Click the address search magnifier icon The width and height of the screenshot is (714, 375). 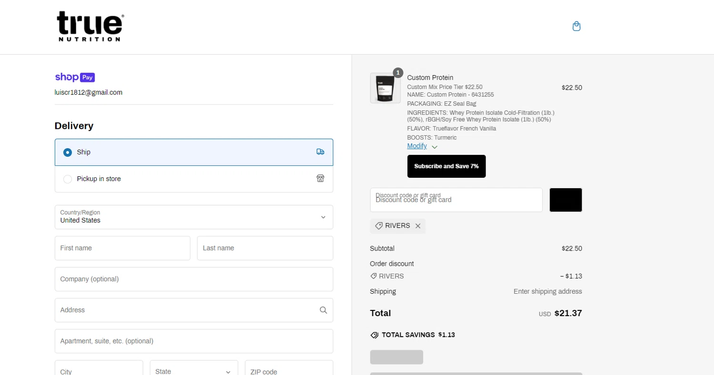[x=323, y=310]
